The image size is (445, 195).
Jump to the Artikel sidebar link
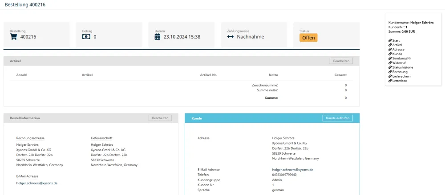click(x=397, y=45)
